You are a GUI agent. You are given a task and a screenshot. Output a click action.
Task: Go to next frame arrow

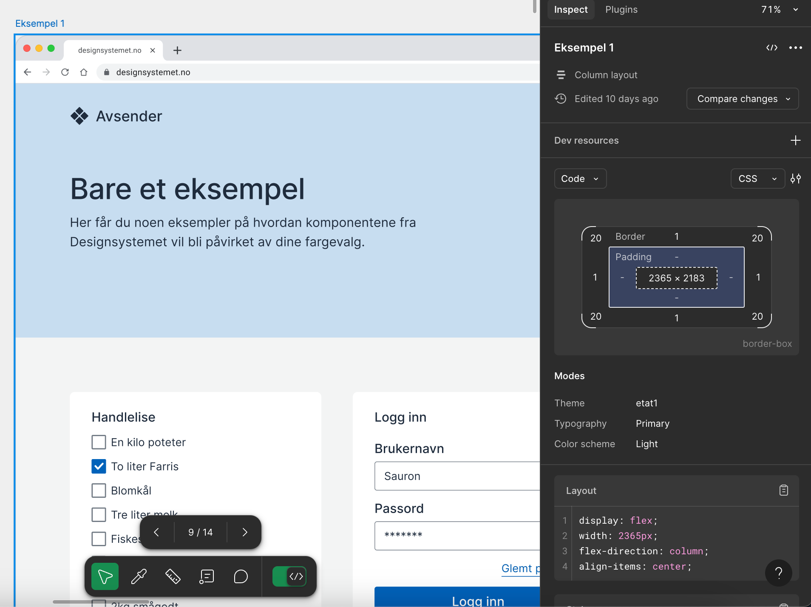[244, 532]
